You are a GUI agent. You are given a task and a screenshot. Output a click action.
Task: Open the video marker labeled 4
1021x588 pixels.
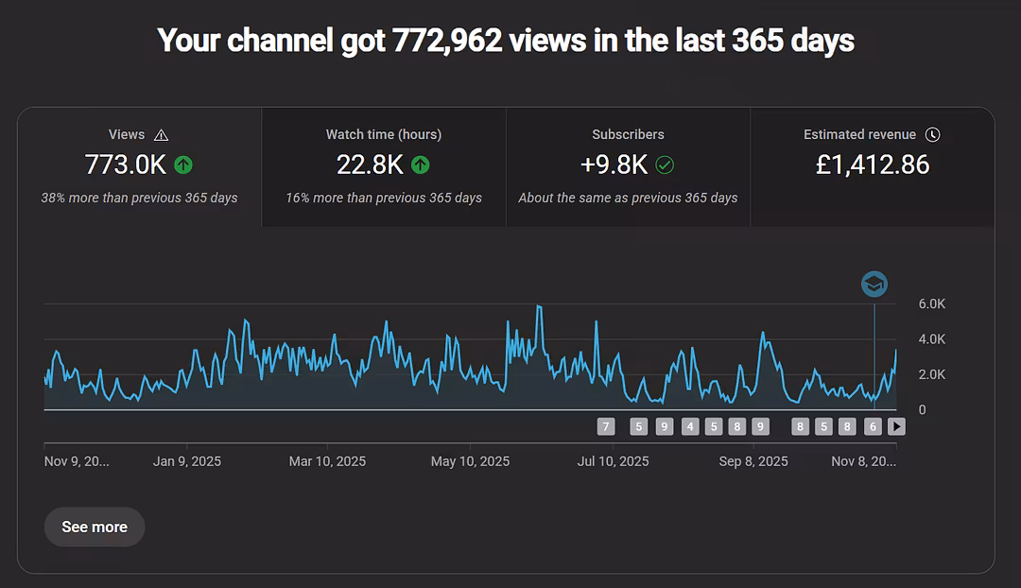click(x=690, y=426)
